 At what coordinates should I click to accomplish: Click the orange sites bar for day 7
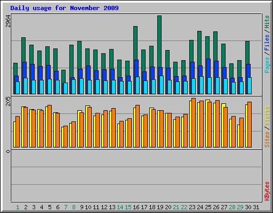tap(66, 136)
